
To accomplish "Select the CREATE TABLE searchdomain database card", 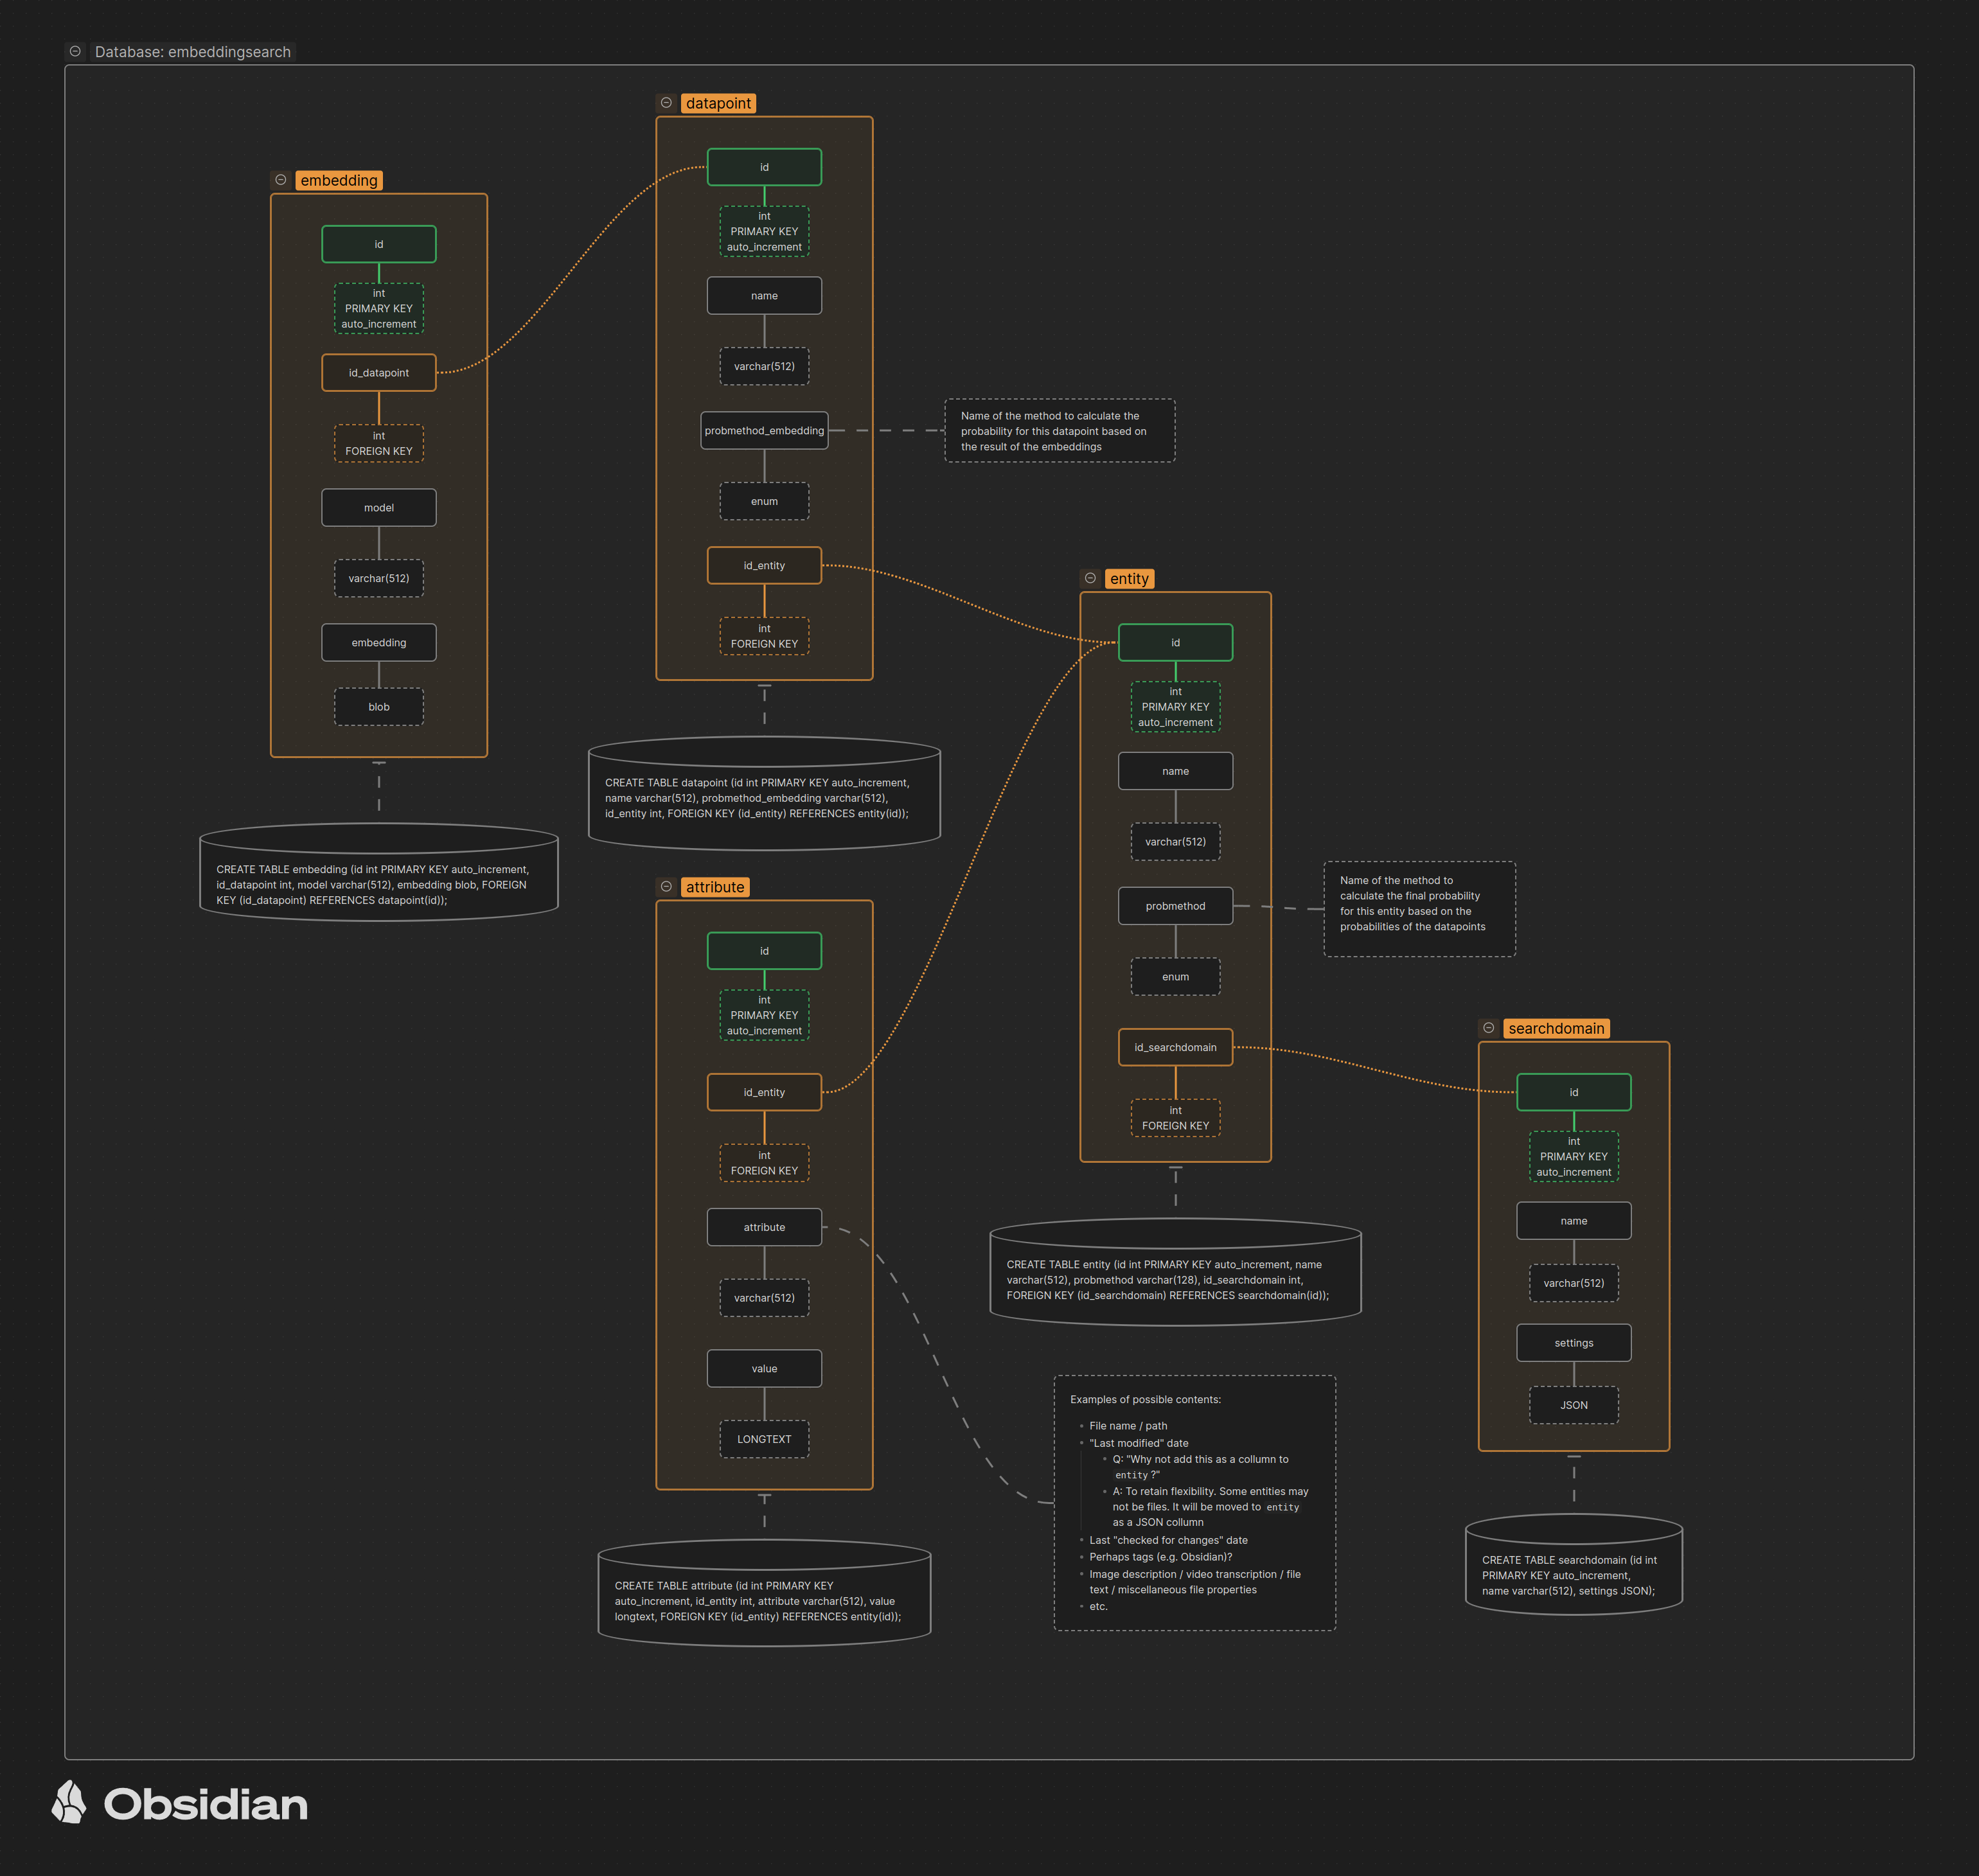I will click(1573, 1574).
